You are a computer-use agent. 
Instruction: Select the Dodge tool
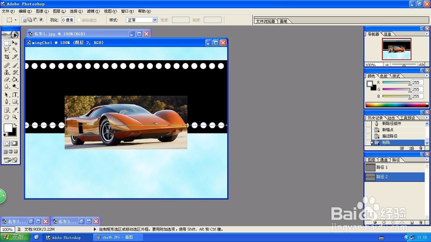pyautogui.click(x=15, y=86)
